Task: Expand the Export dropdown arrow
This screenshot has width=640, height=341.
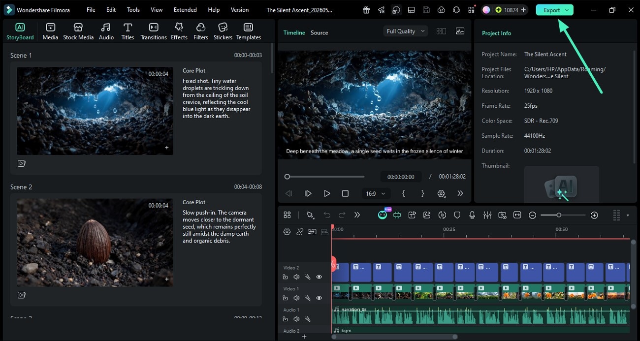Action: click(x=567, y=10)
